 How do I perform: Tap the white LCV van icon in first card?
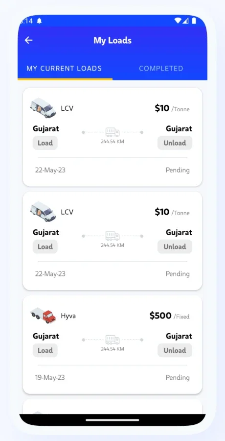pyautogui.click(x=43, y=108)
